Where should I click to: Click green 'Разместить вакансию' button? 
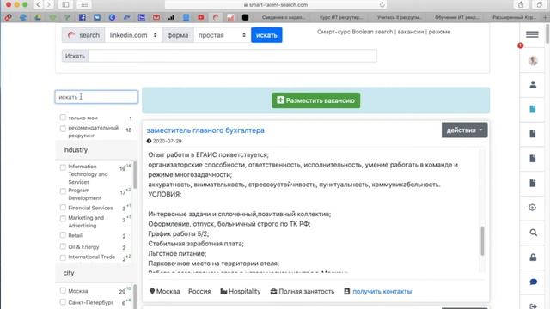[x=315, y=100]
